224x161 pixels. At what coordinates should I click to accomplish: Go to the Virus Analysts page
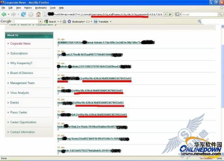point(19,93)
